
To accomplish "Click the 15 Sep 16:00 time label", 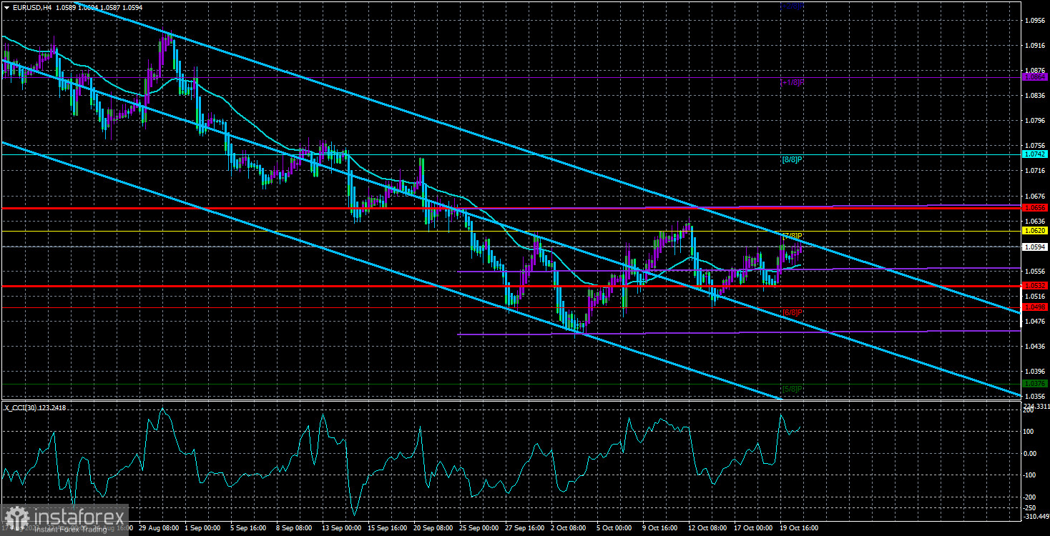I will (x=386, y=528).
